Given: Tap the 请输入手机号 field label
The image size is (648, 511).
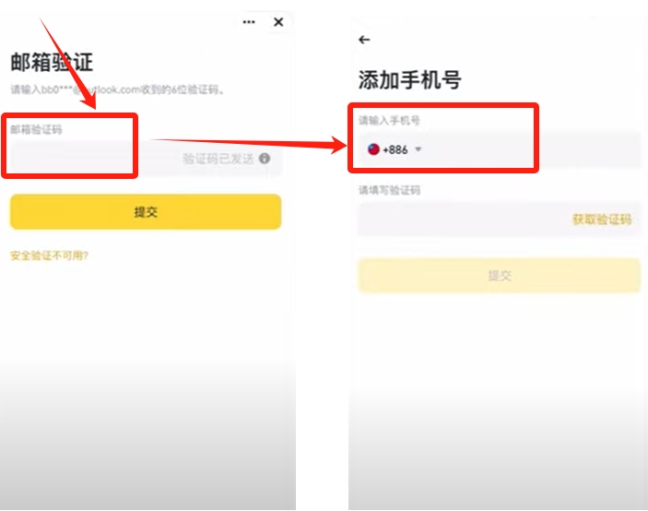Looking at the screenshot, I should 389,120.
